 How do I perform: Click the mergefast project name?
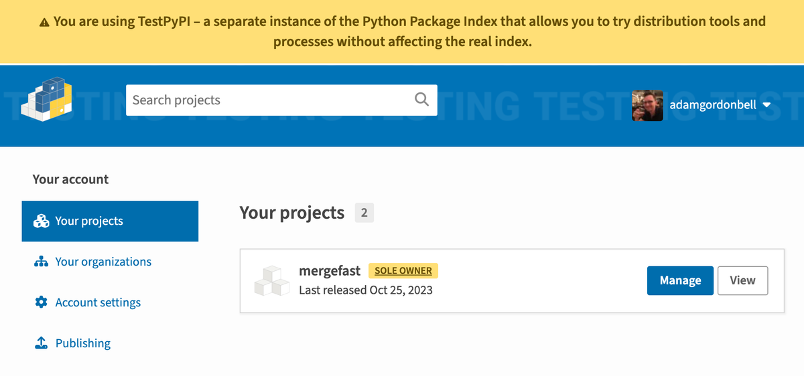330,271
